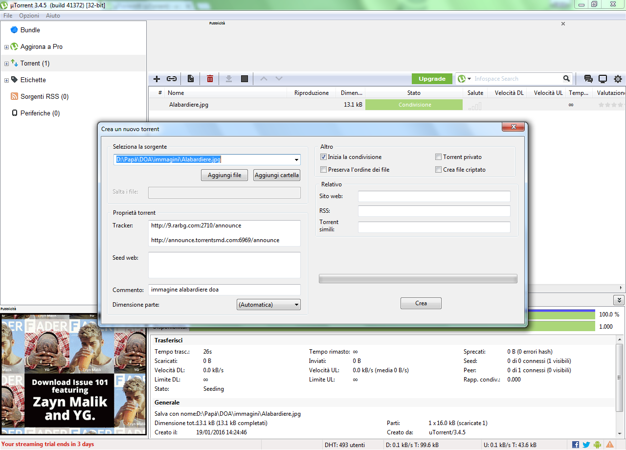Image resolution: width=626 pixels, height=450 pixels.
Task: Click the Android icon in status bar
Action: pos(597,445)
